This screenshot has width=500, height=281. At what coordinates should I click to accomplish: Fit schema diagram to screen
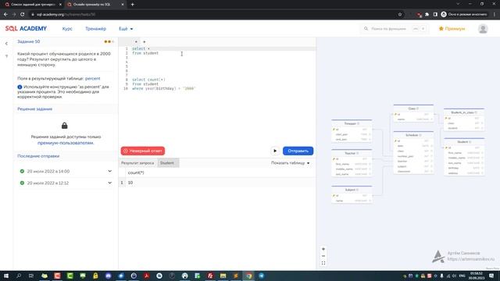(323, 263)
